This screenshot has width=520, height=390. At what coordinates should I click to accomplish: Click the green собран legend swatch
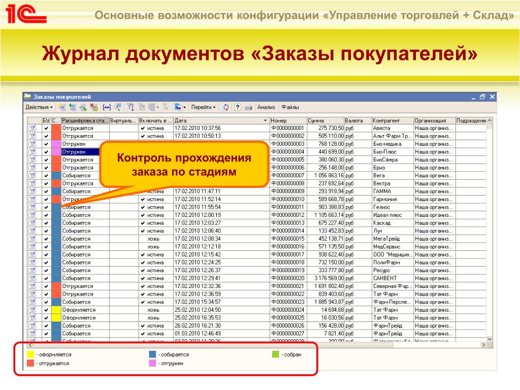(275, 354)
